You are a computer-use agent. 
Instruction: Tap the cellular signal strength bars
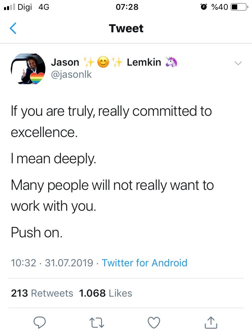8,7
